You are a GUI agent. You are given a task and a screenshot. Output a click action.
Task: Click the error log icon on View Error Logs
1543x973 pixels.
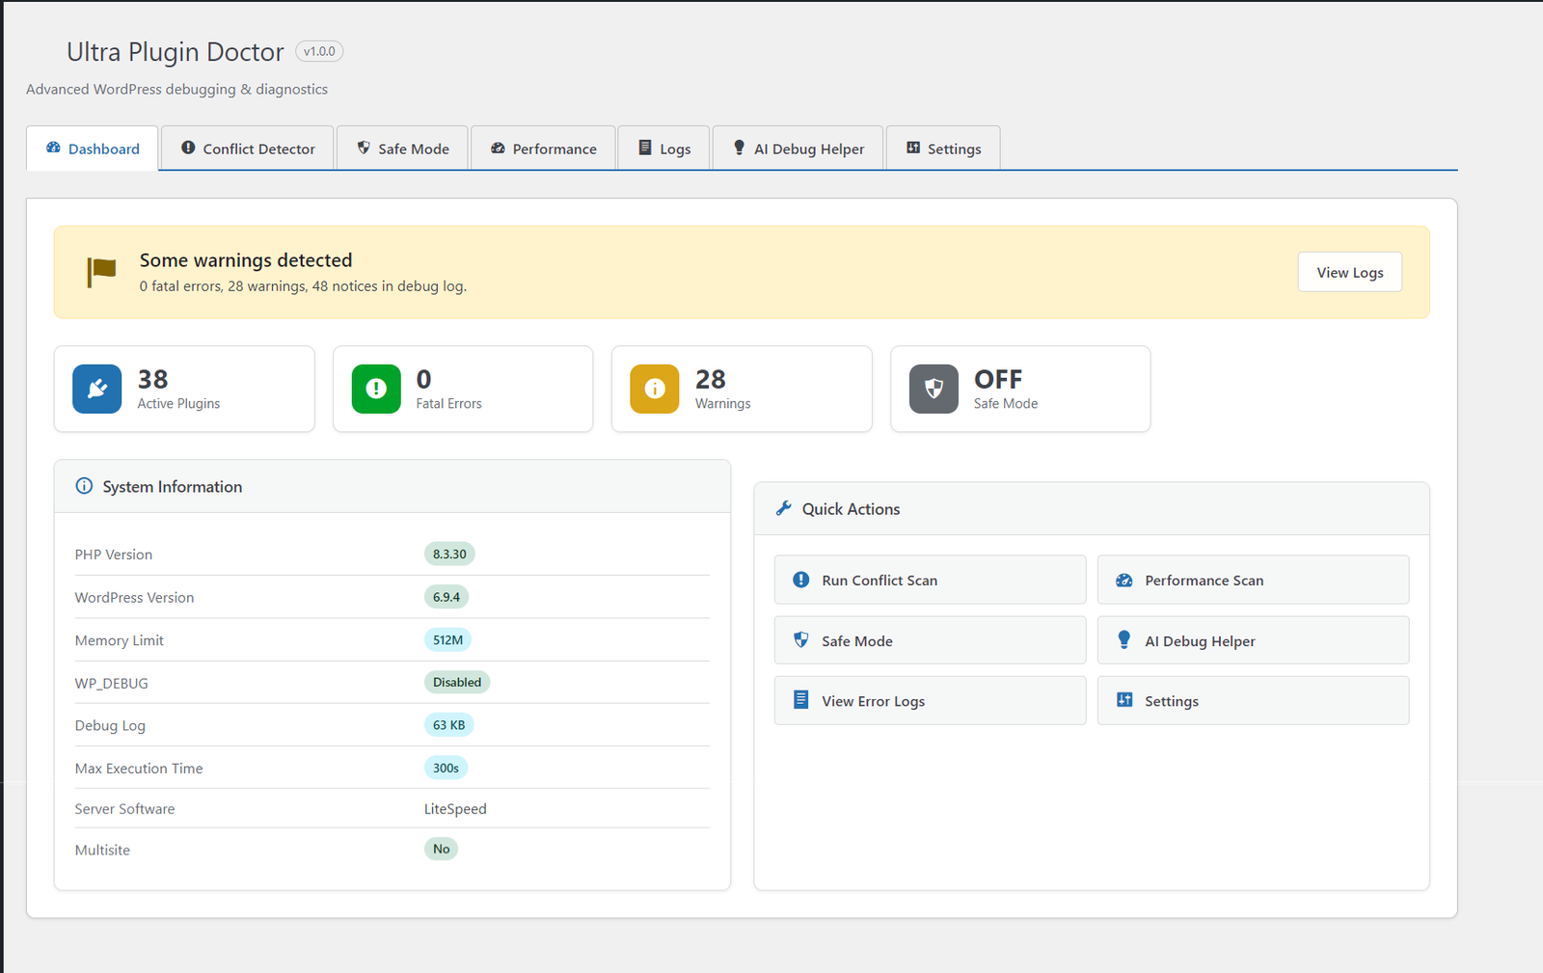[x=800, y=700]
